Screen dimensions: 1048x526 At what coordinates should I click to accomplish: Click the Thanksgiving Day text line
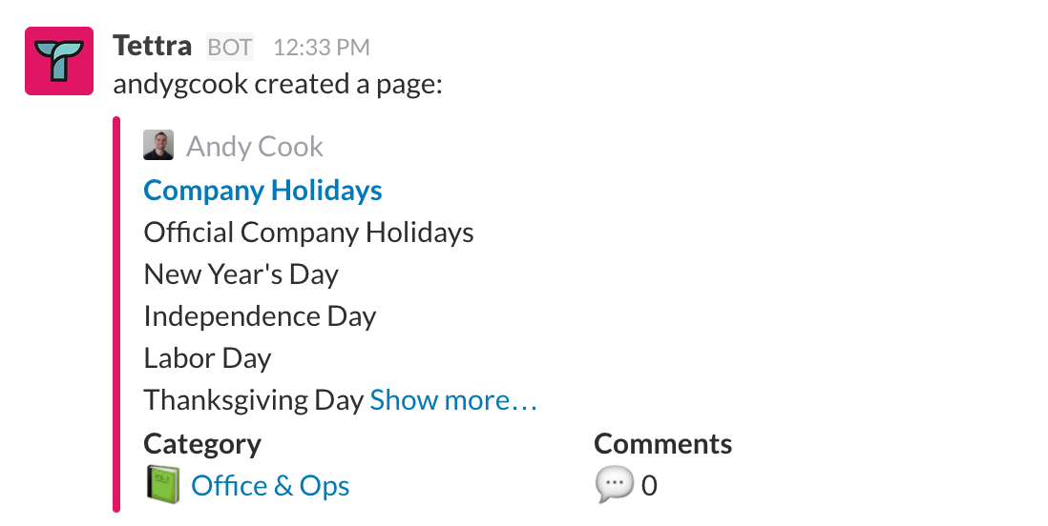(254, 400)
